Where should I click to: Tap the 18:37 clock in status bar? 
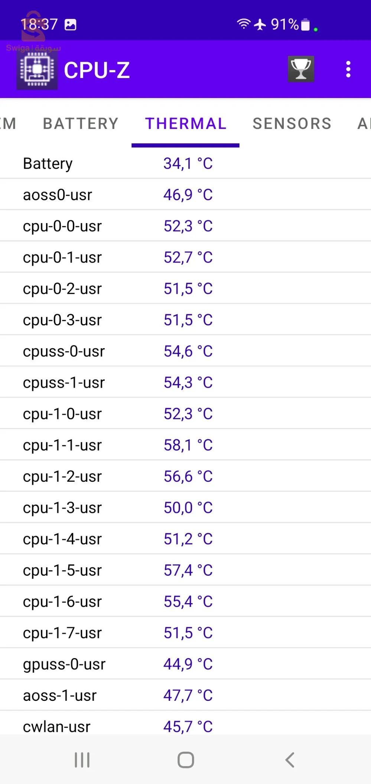[x=39, y=25]
